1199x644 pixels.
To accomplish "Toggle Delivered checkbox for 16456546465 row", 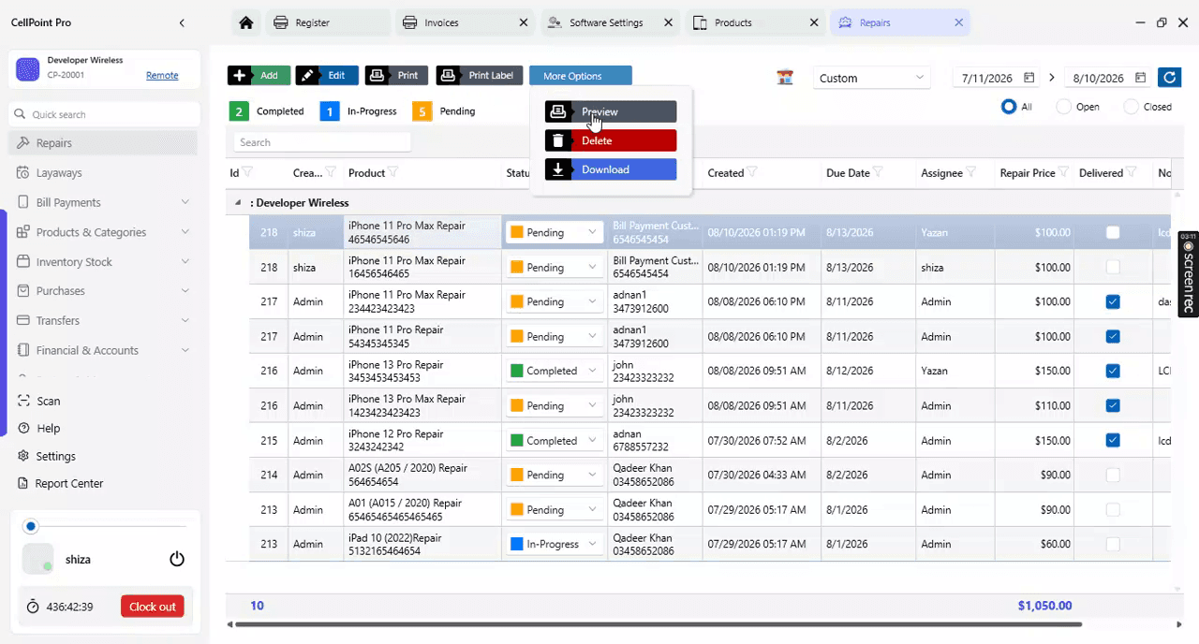I will (x=1113, y=267).
